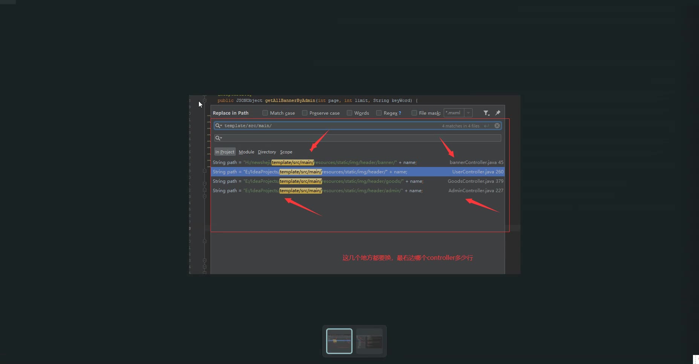Click the newline arrow icon in the search field
This screenshot has height=364, width=699.
click(x=487, y=126)
